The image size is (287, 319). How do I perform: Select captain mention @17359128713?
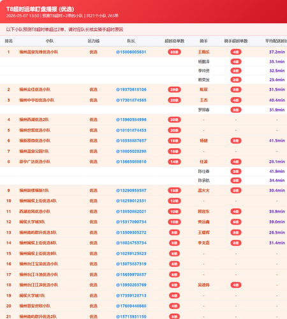click(131, 295)
